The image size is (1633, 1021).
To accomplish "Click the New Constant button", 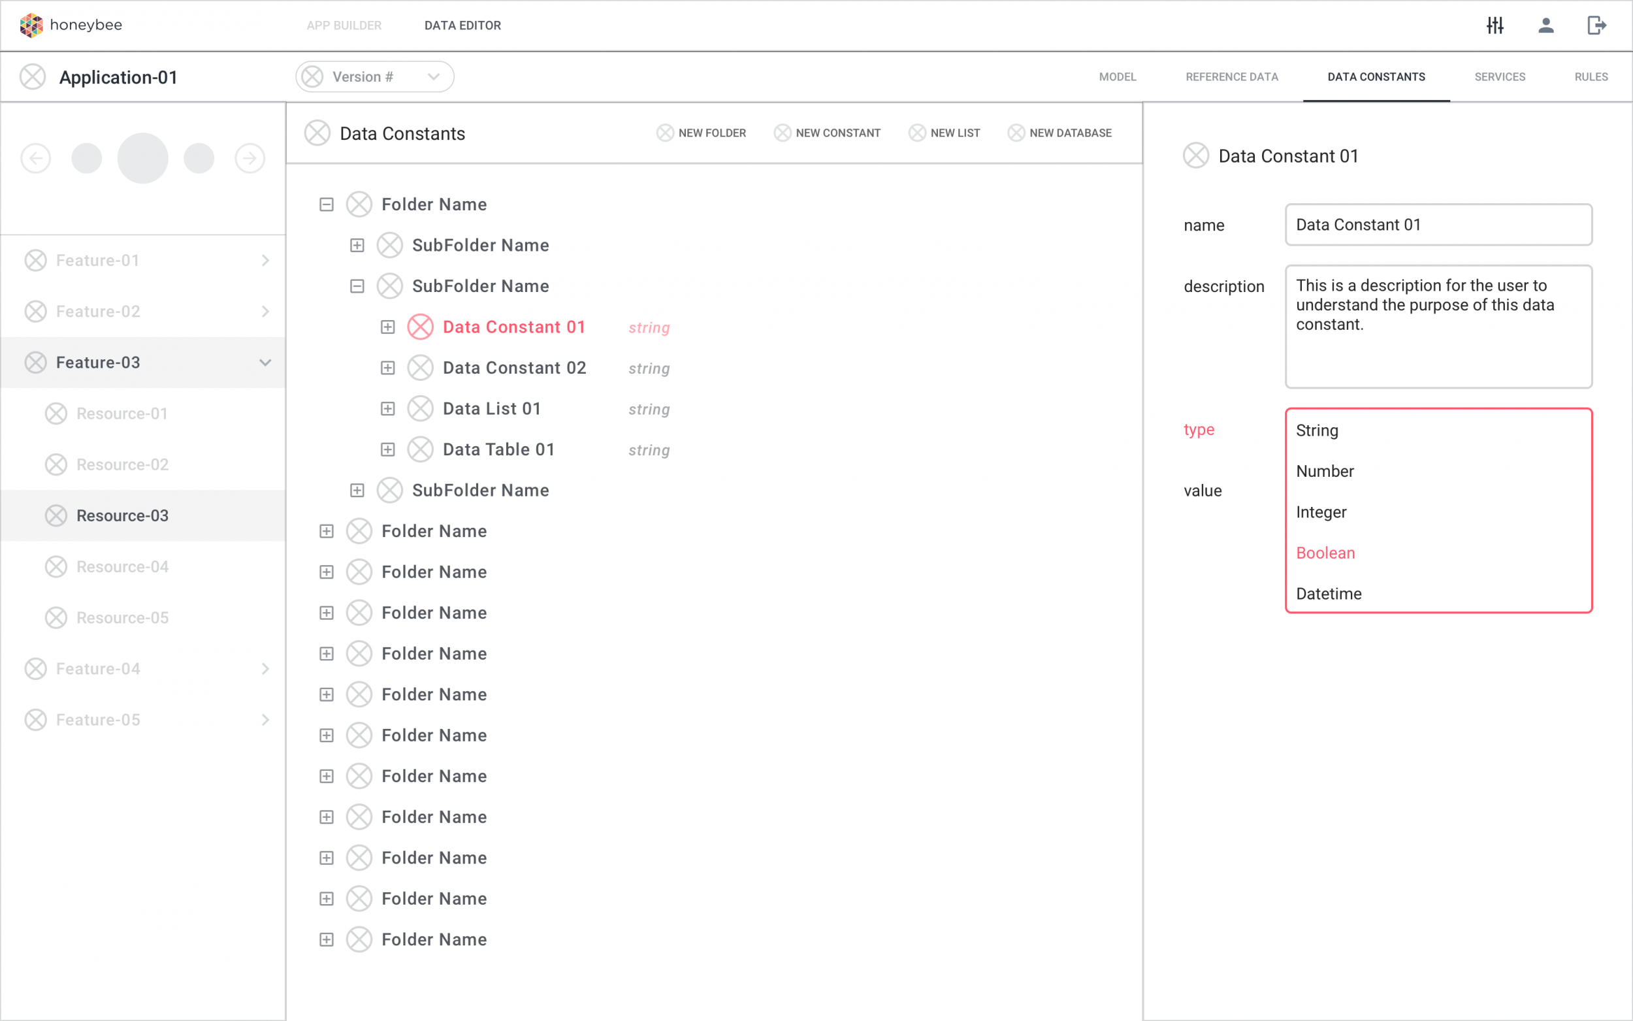I will [828, 133].
